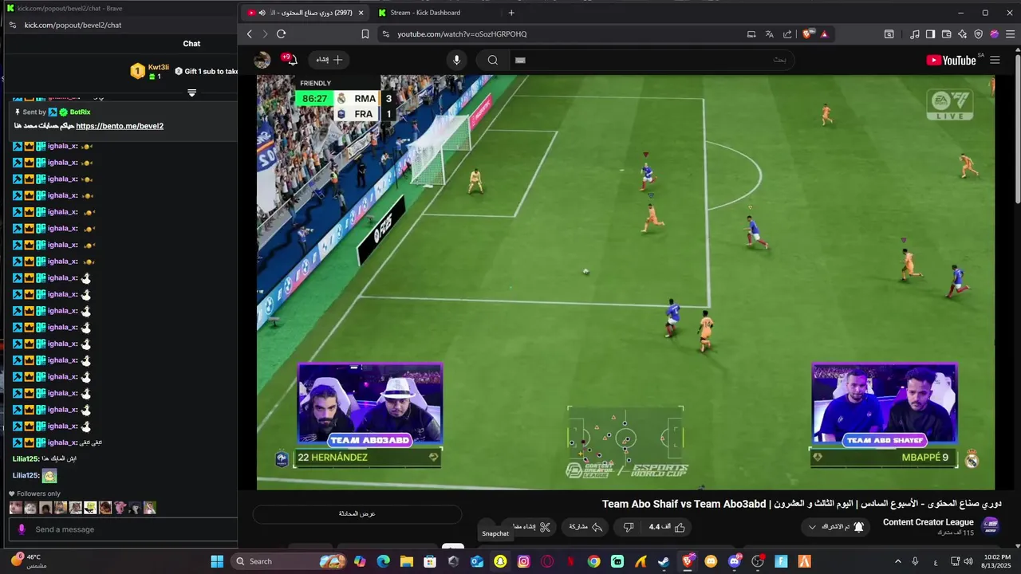Screen dimensions: 1021x574
Task: Open Snapchat from the taskbar
Action: (500, 561)
